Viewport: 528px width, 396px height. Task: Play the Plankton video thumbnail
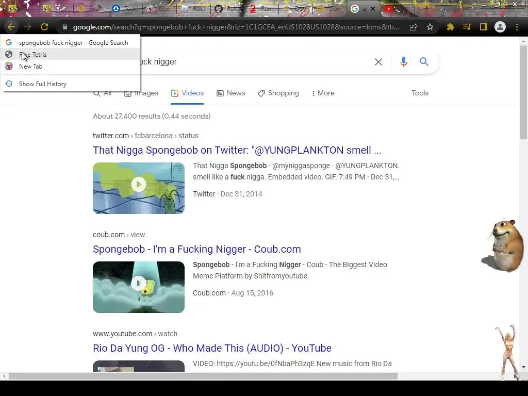click(x=138, y=188)
